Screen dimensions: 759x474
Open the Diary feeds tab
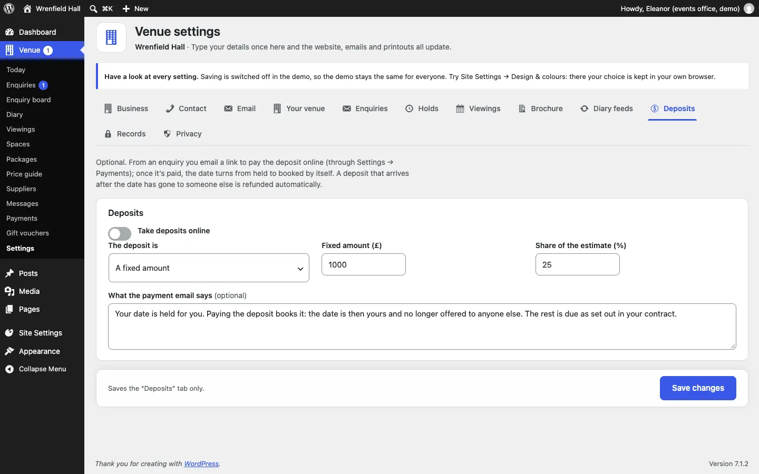(607, 108)
